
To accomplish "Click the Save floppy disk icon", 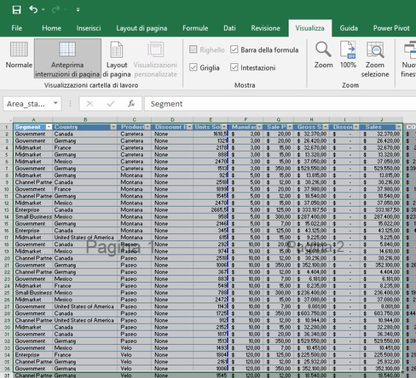I will coord(17,10).
